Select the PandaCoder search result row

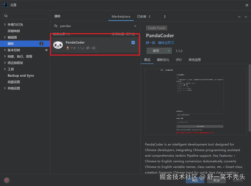tap(95, 45)
